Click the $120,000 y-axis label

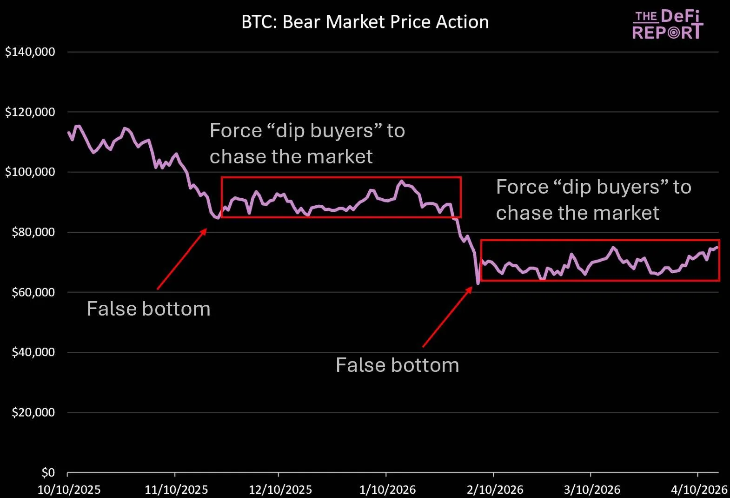coord(30,112)
